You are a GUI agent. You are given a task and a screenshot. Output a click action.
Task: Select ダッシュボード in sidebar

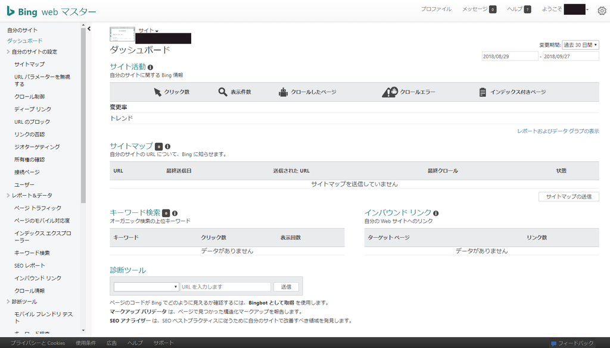pos(24,41)
